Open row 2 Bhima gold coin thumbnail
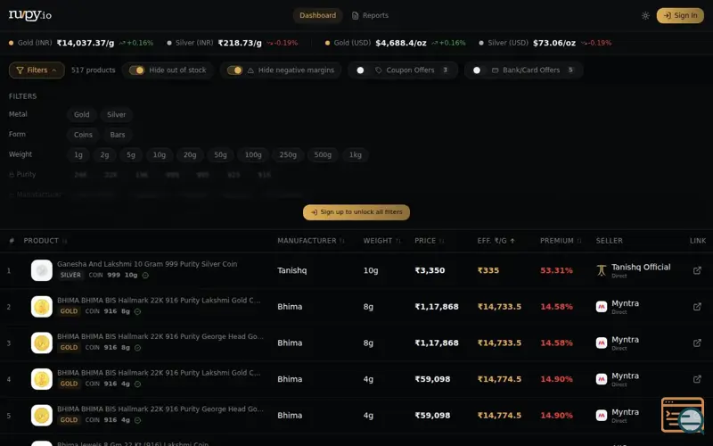713x446 pixels. (41, 307)
